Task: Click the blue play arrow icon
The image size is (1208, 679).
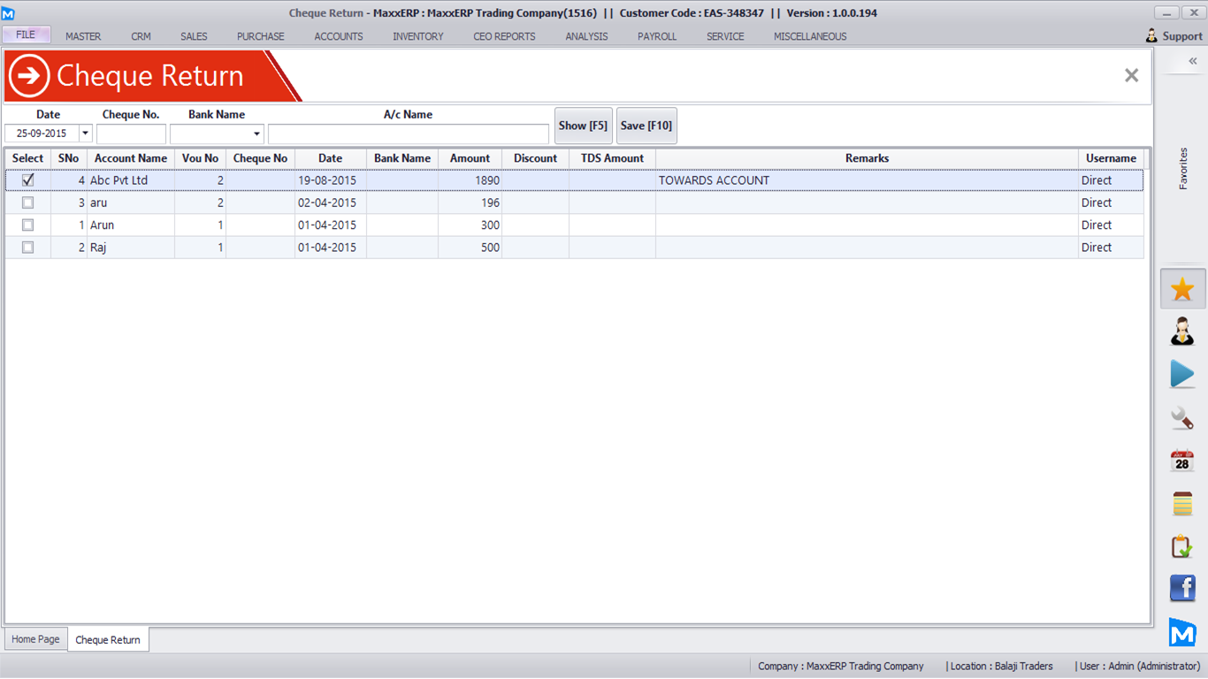Action: pos(1182,374)
